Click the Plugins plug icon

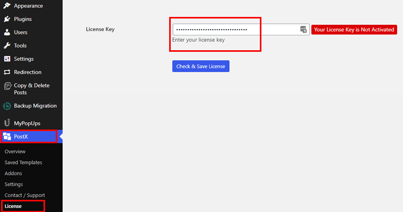(x=7, y=19)
